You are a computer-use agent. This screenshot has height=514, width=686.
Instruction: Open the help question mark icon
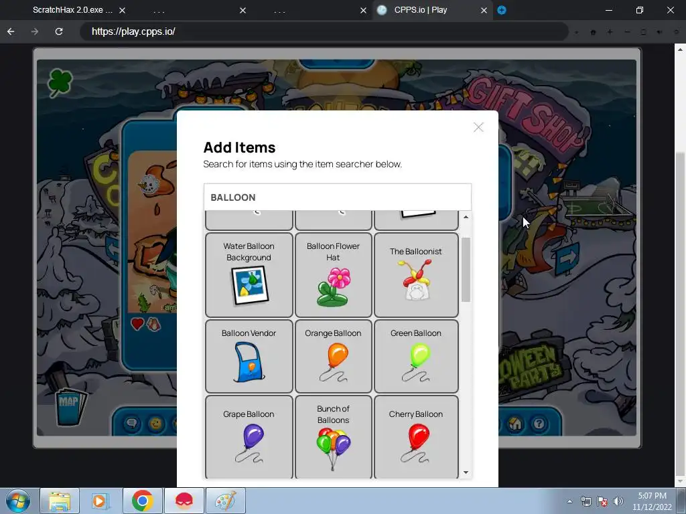[539, 424]
